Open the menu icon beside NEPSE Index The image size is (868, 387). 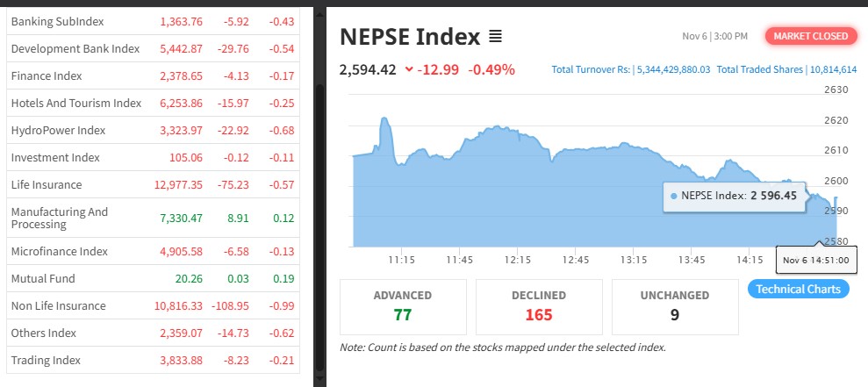coord(495,37)
